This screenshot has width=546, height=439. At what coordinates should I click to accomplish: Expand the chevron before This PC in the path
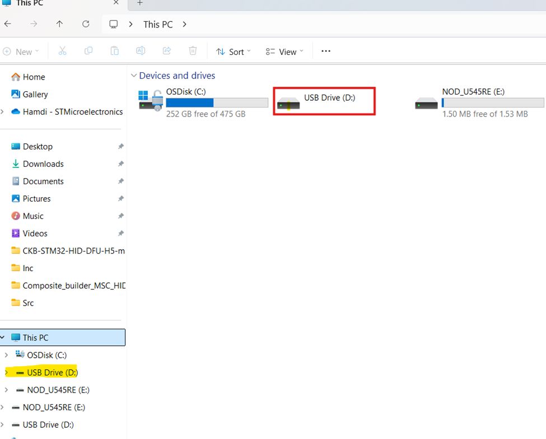point(130,25)
